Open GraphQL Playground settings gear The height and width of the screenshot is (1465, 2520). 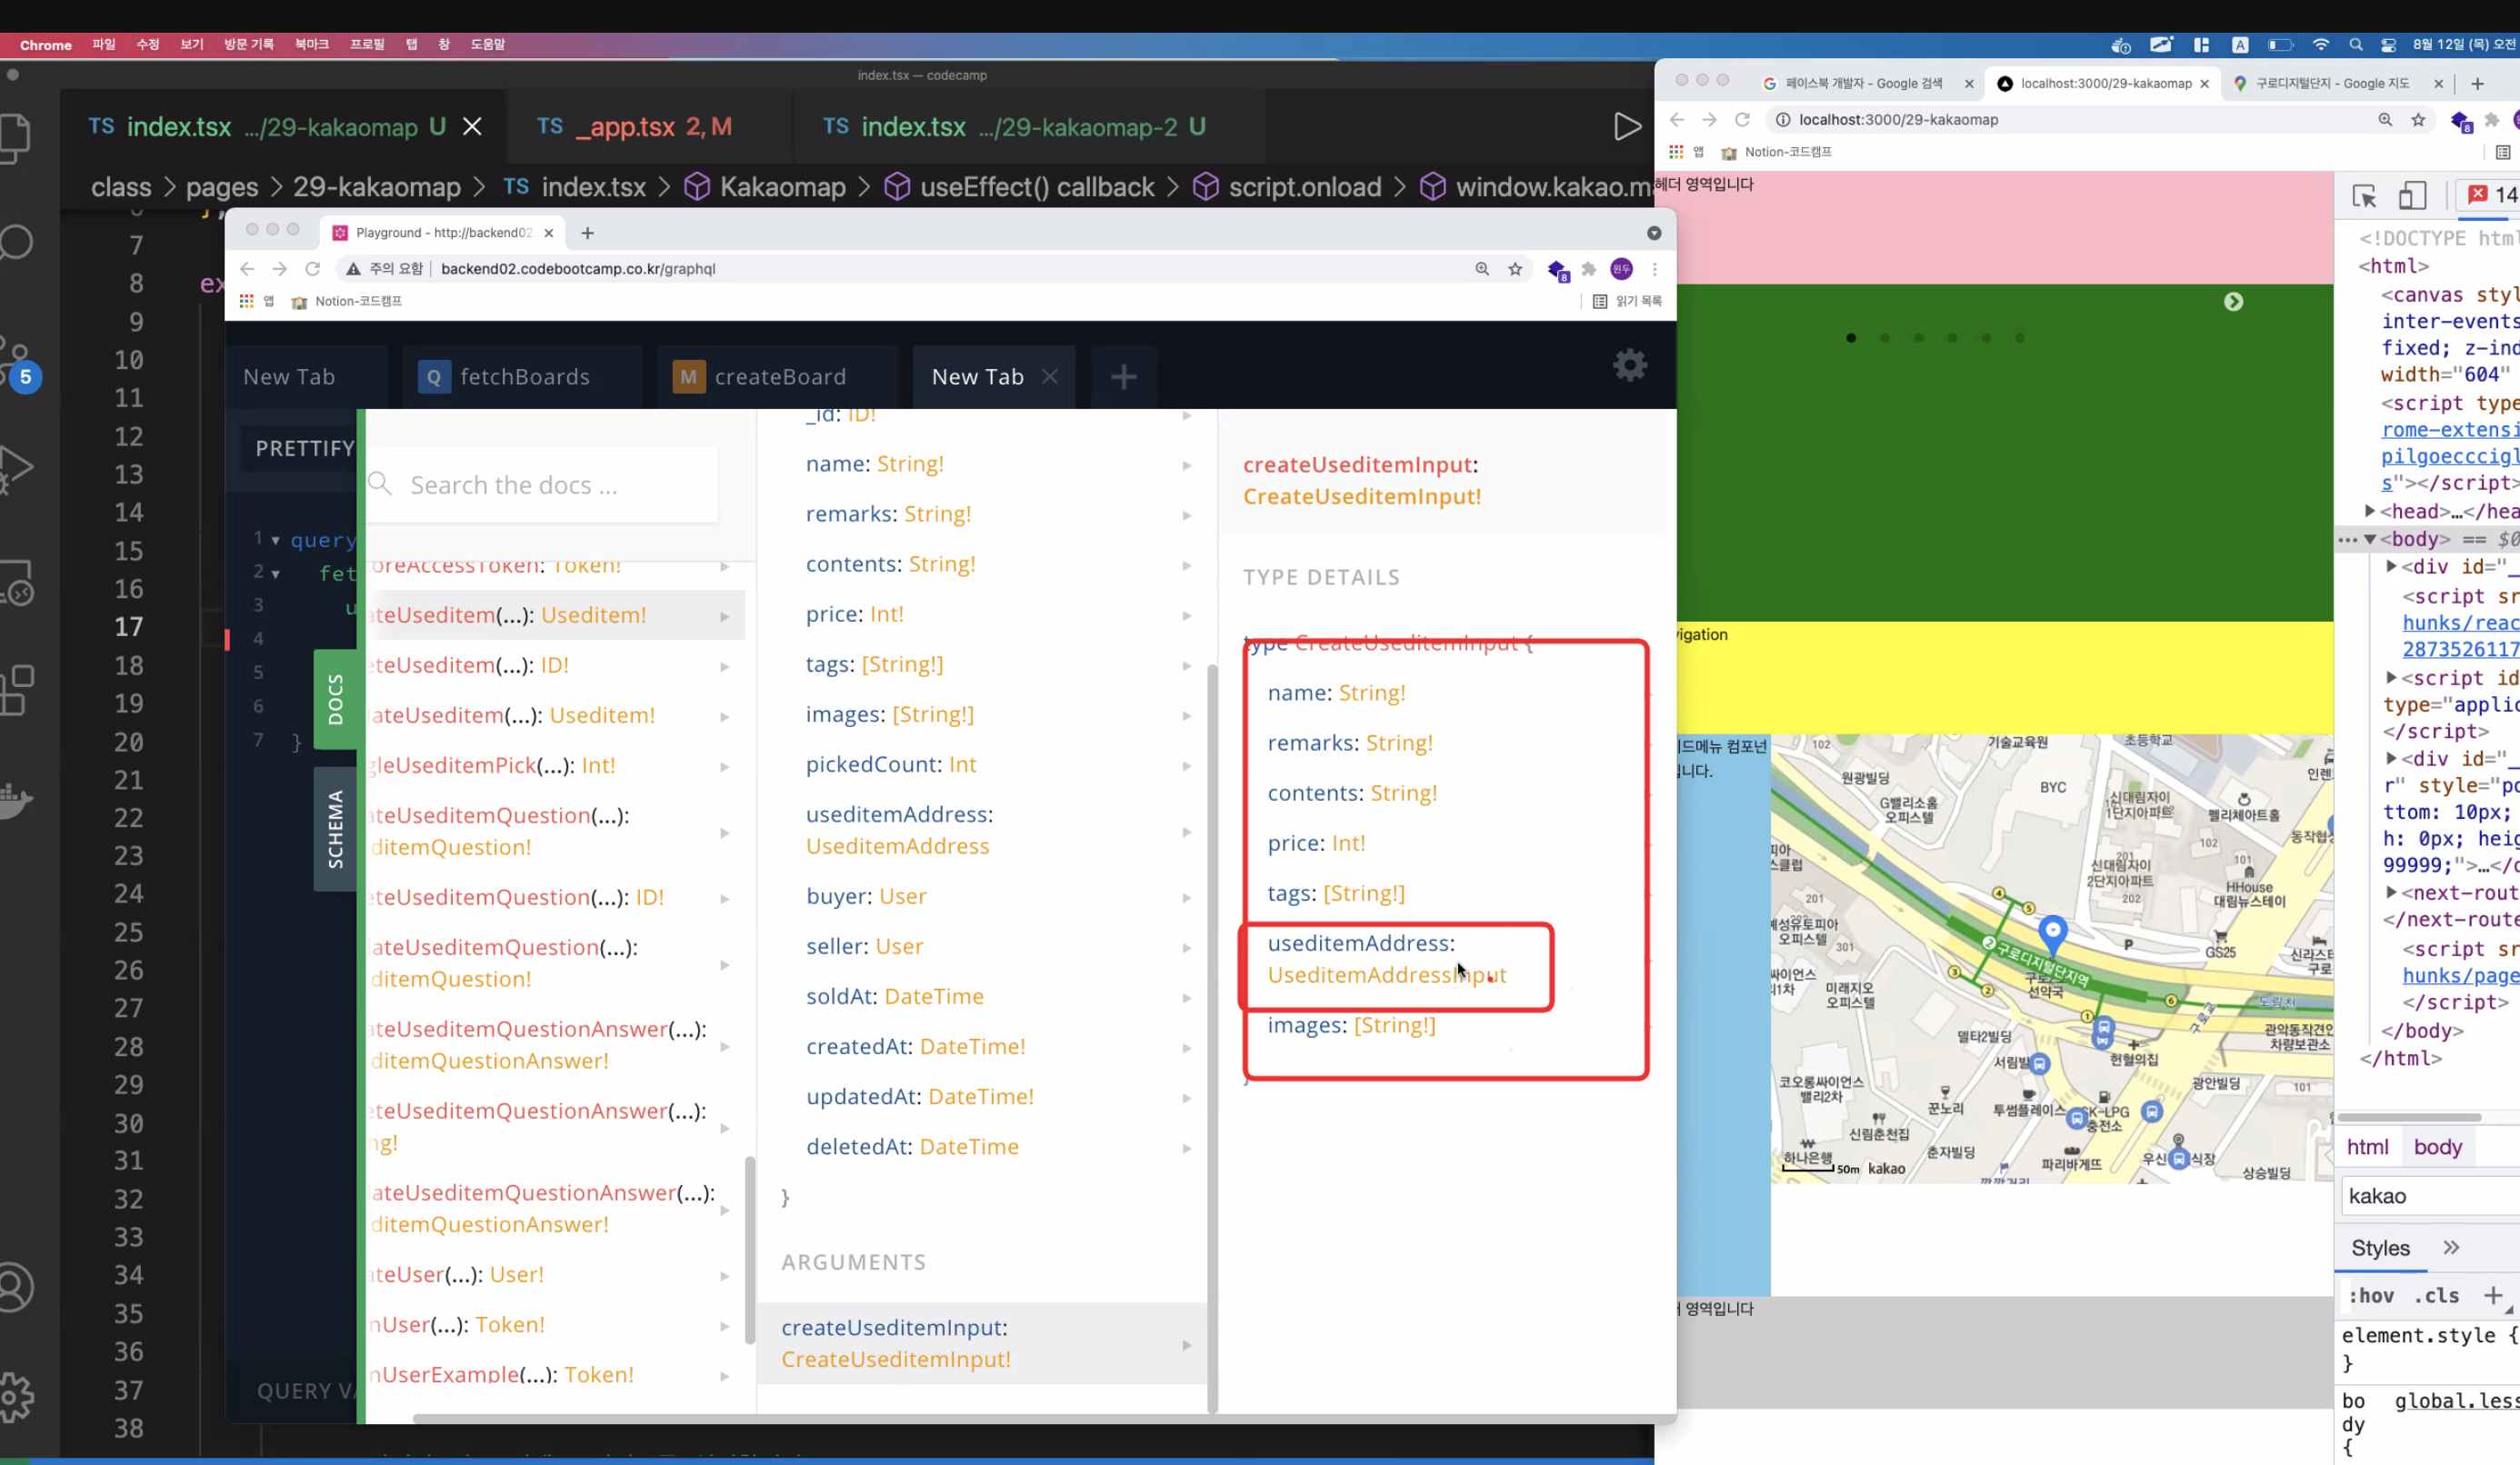pyautogui.click(x=1629, y=365)
